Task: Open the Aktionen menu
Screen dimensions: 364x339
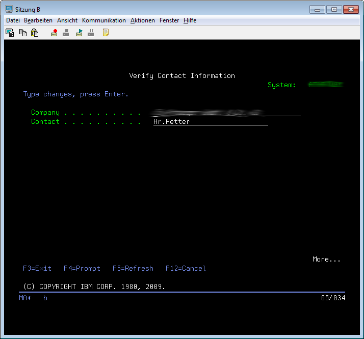Action: [x=143, y=20]
